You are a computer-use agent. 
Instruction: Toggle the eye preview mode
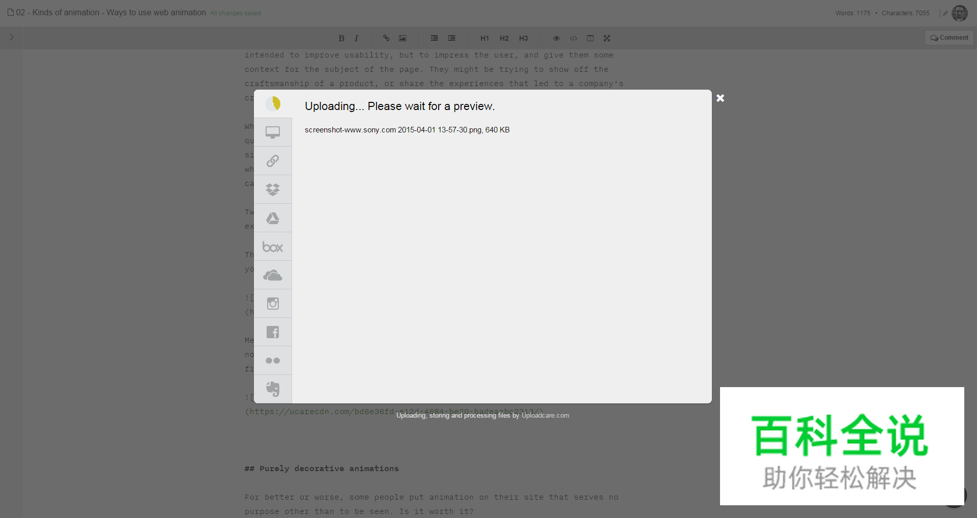[556, 38]
